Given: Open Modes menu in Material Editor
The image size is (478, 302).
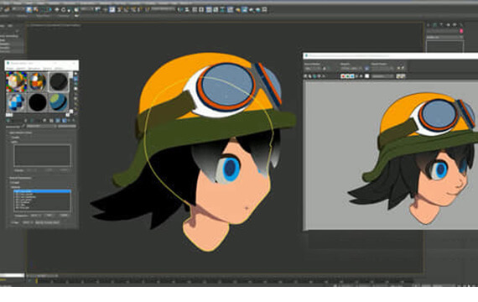Looking at the screenshot, I should [10, 68].
